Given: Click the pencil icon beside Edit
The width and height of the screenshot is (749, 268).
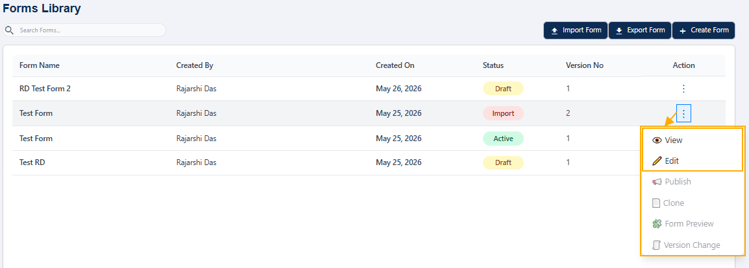Looking at the screenshot, I should [657, 161].
